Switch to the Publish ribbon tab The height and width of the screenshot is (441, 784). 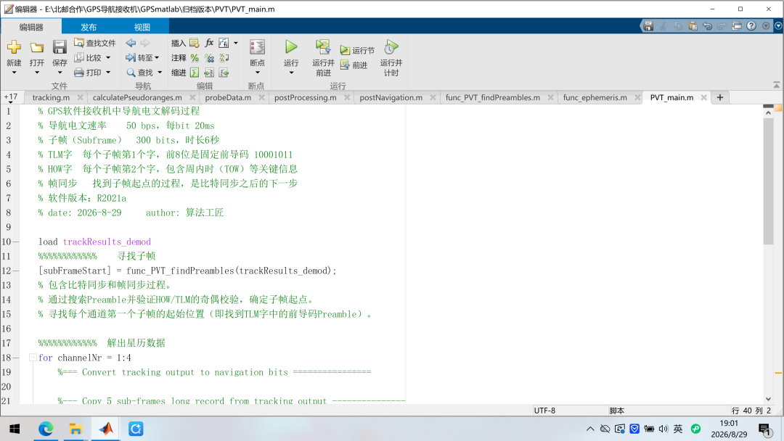(x=89, y=27)
